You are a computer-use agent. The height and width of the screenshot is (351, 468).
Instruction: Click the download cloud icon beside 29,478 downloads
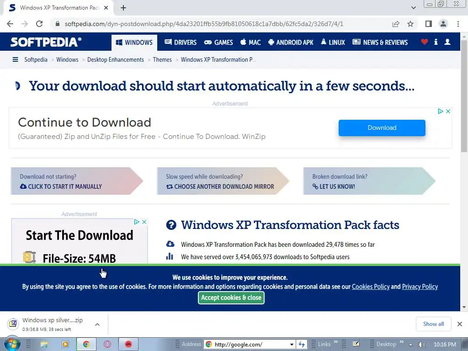(170, 244)
